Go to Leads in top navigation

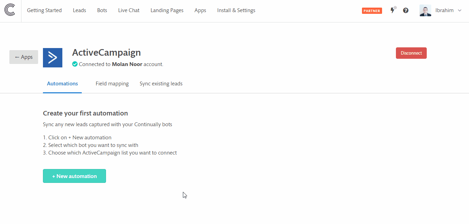pyautogui.click(x=79, y=10)
